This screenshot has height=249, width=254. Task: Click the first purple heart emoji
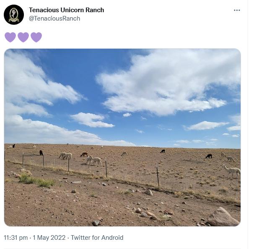coord(10,37)
